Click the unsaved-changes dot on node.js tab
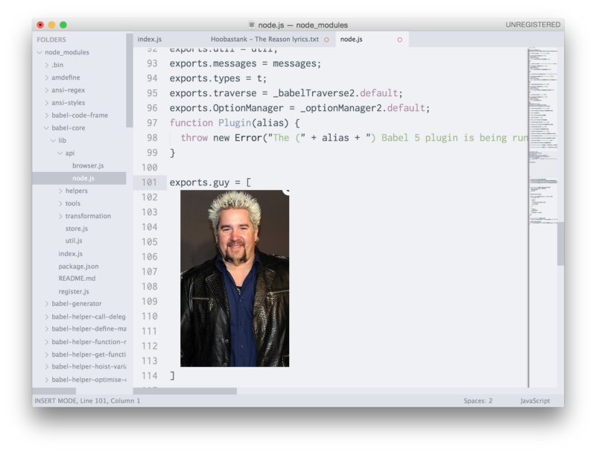Image resolution: width=596 pixels, height=452 pixels. pyautogui.click(x=399, y=39)
